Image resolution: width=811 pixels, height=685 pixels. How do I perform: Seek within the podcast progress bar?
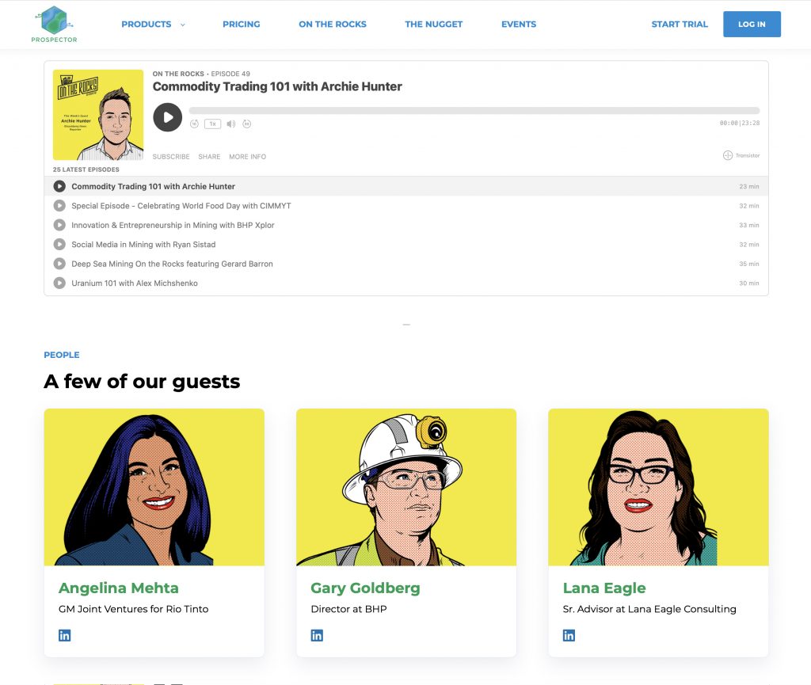tap(474, 111)
